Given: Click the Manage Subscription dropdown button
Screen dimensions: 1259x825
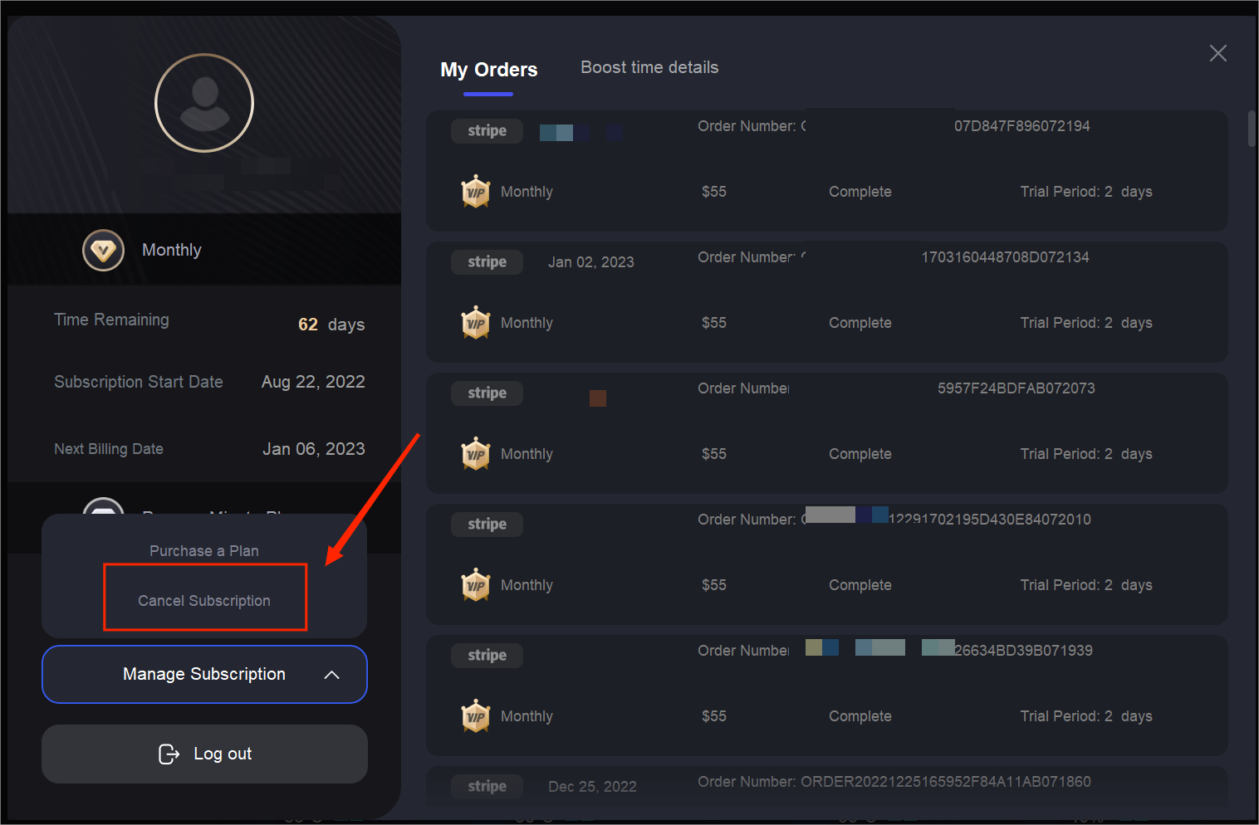Looking at the screenshot, I should pos(204,674).
